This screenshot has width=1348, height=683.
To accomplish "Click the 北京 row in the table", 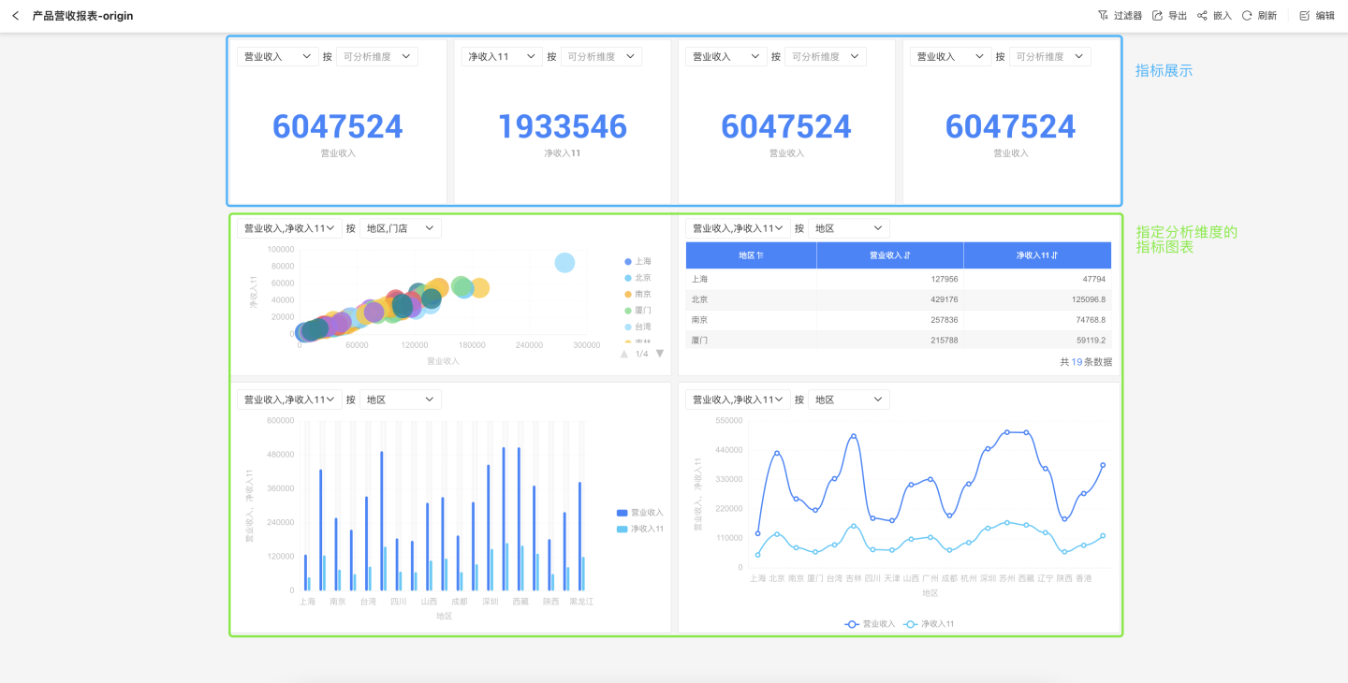I will 899,299.
